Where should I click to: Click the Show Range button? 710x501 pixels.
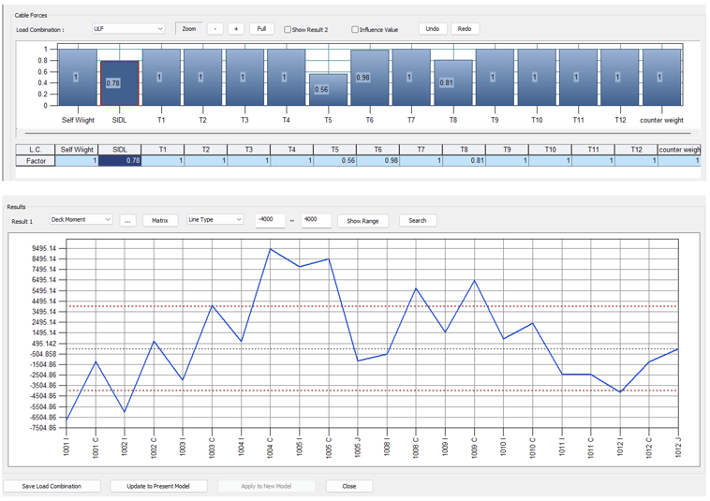tap(362, 221)
